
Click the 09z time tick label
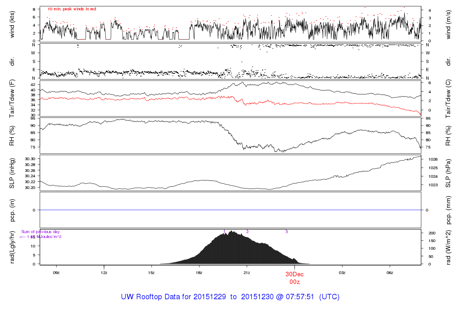tap(56, 273)
